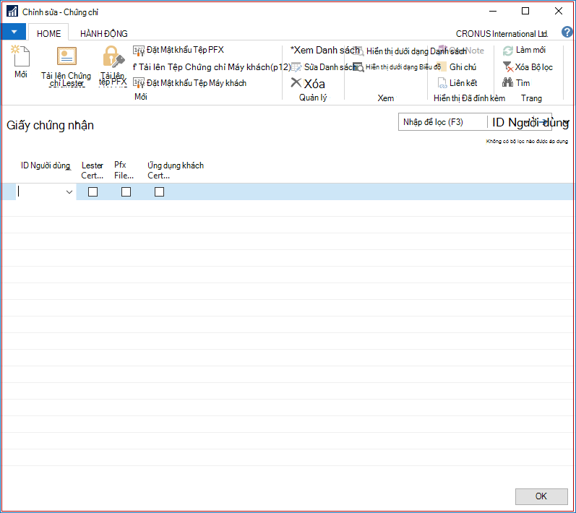Choose Tải lên Tệp Chứng chỉ Máy khách(p12)
Image resolution: width=576 pixels, height=513 pixels.
point(212,66)
